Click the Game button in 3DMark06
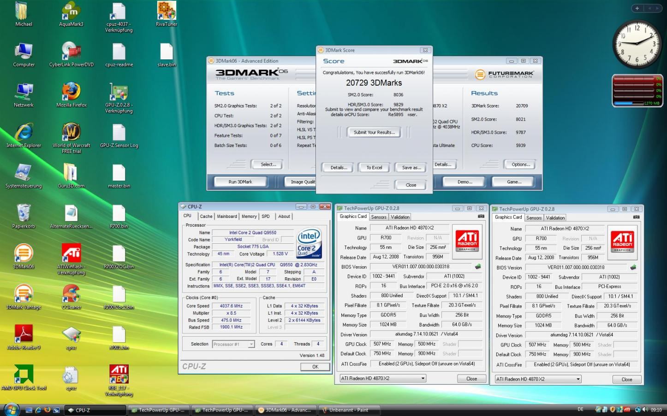 [514, 182]
